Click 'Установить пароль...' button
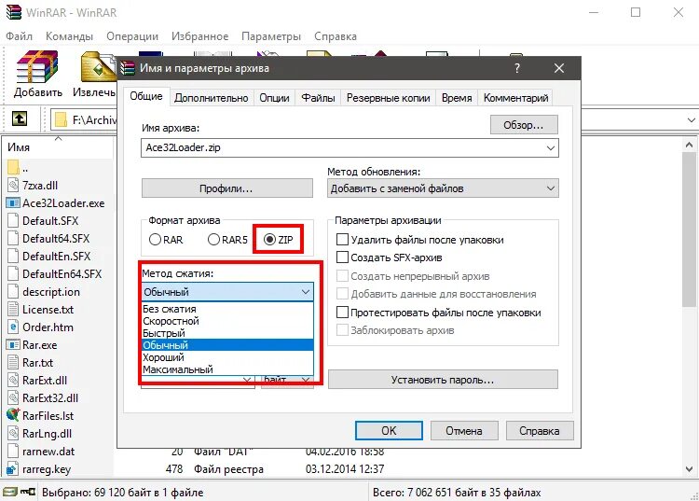 pyautogui.click(x=443, y=380)
